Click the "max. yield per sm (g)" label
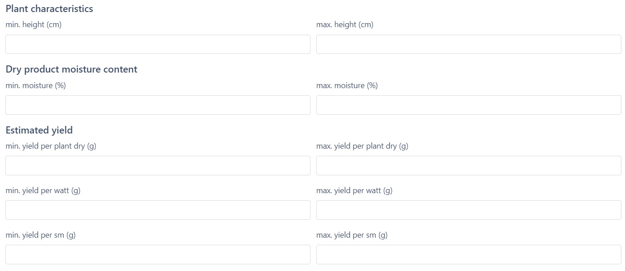 352,235
